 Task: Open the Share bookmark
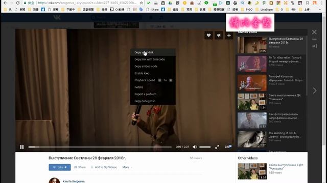tap(152, 10)
